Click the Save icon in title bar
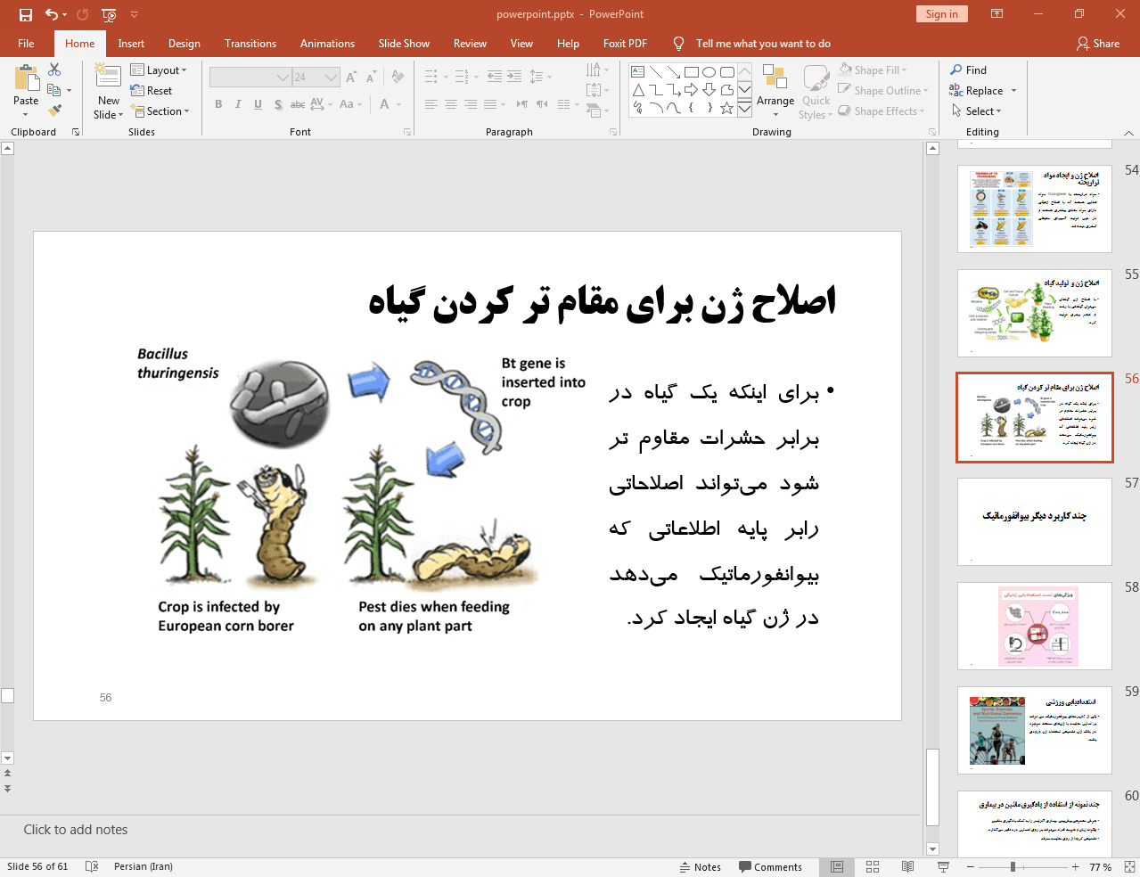 (x=26, y=14)
